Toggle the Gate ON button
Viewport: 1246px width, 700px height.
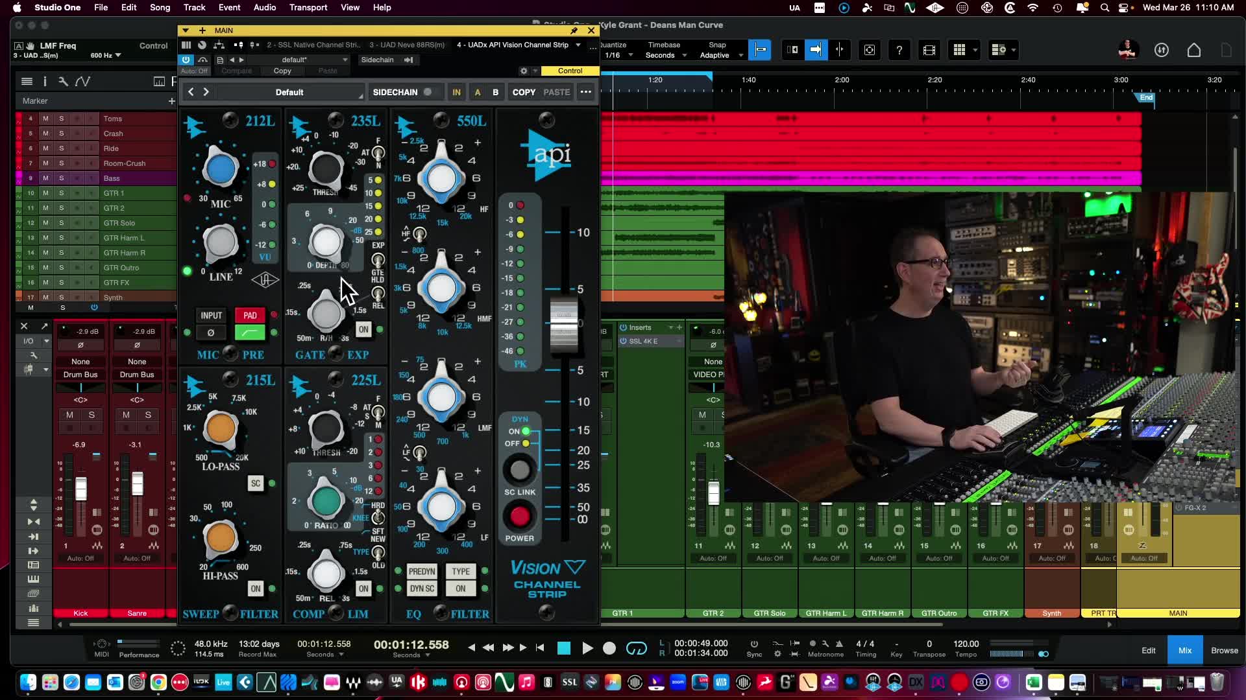pos(363,329)
